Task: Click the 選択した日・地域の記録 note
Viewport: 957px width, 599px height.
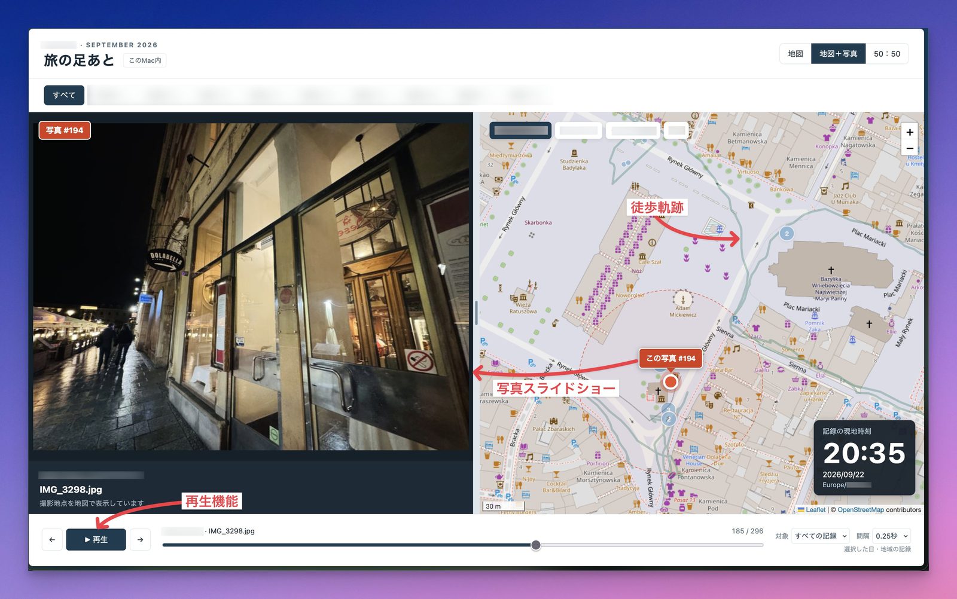Action: pos(877,549)
